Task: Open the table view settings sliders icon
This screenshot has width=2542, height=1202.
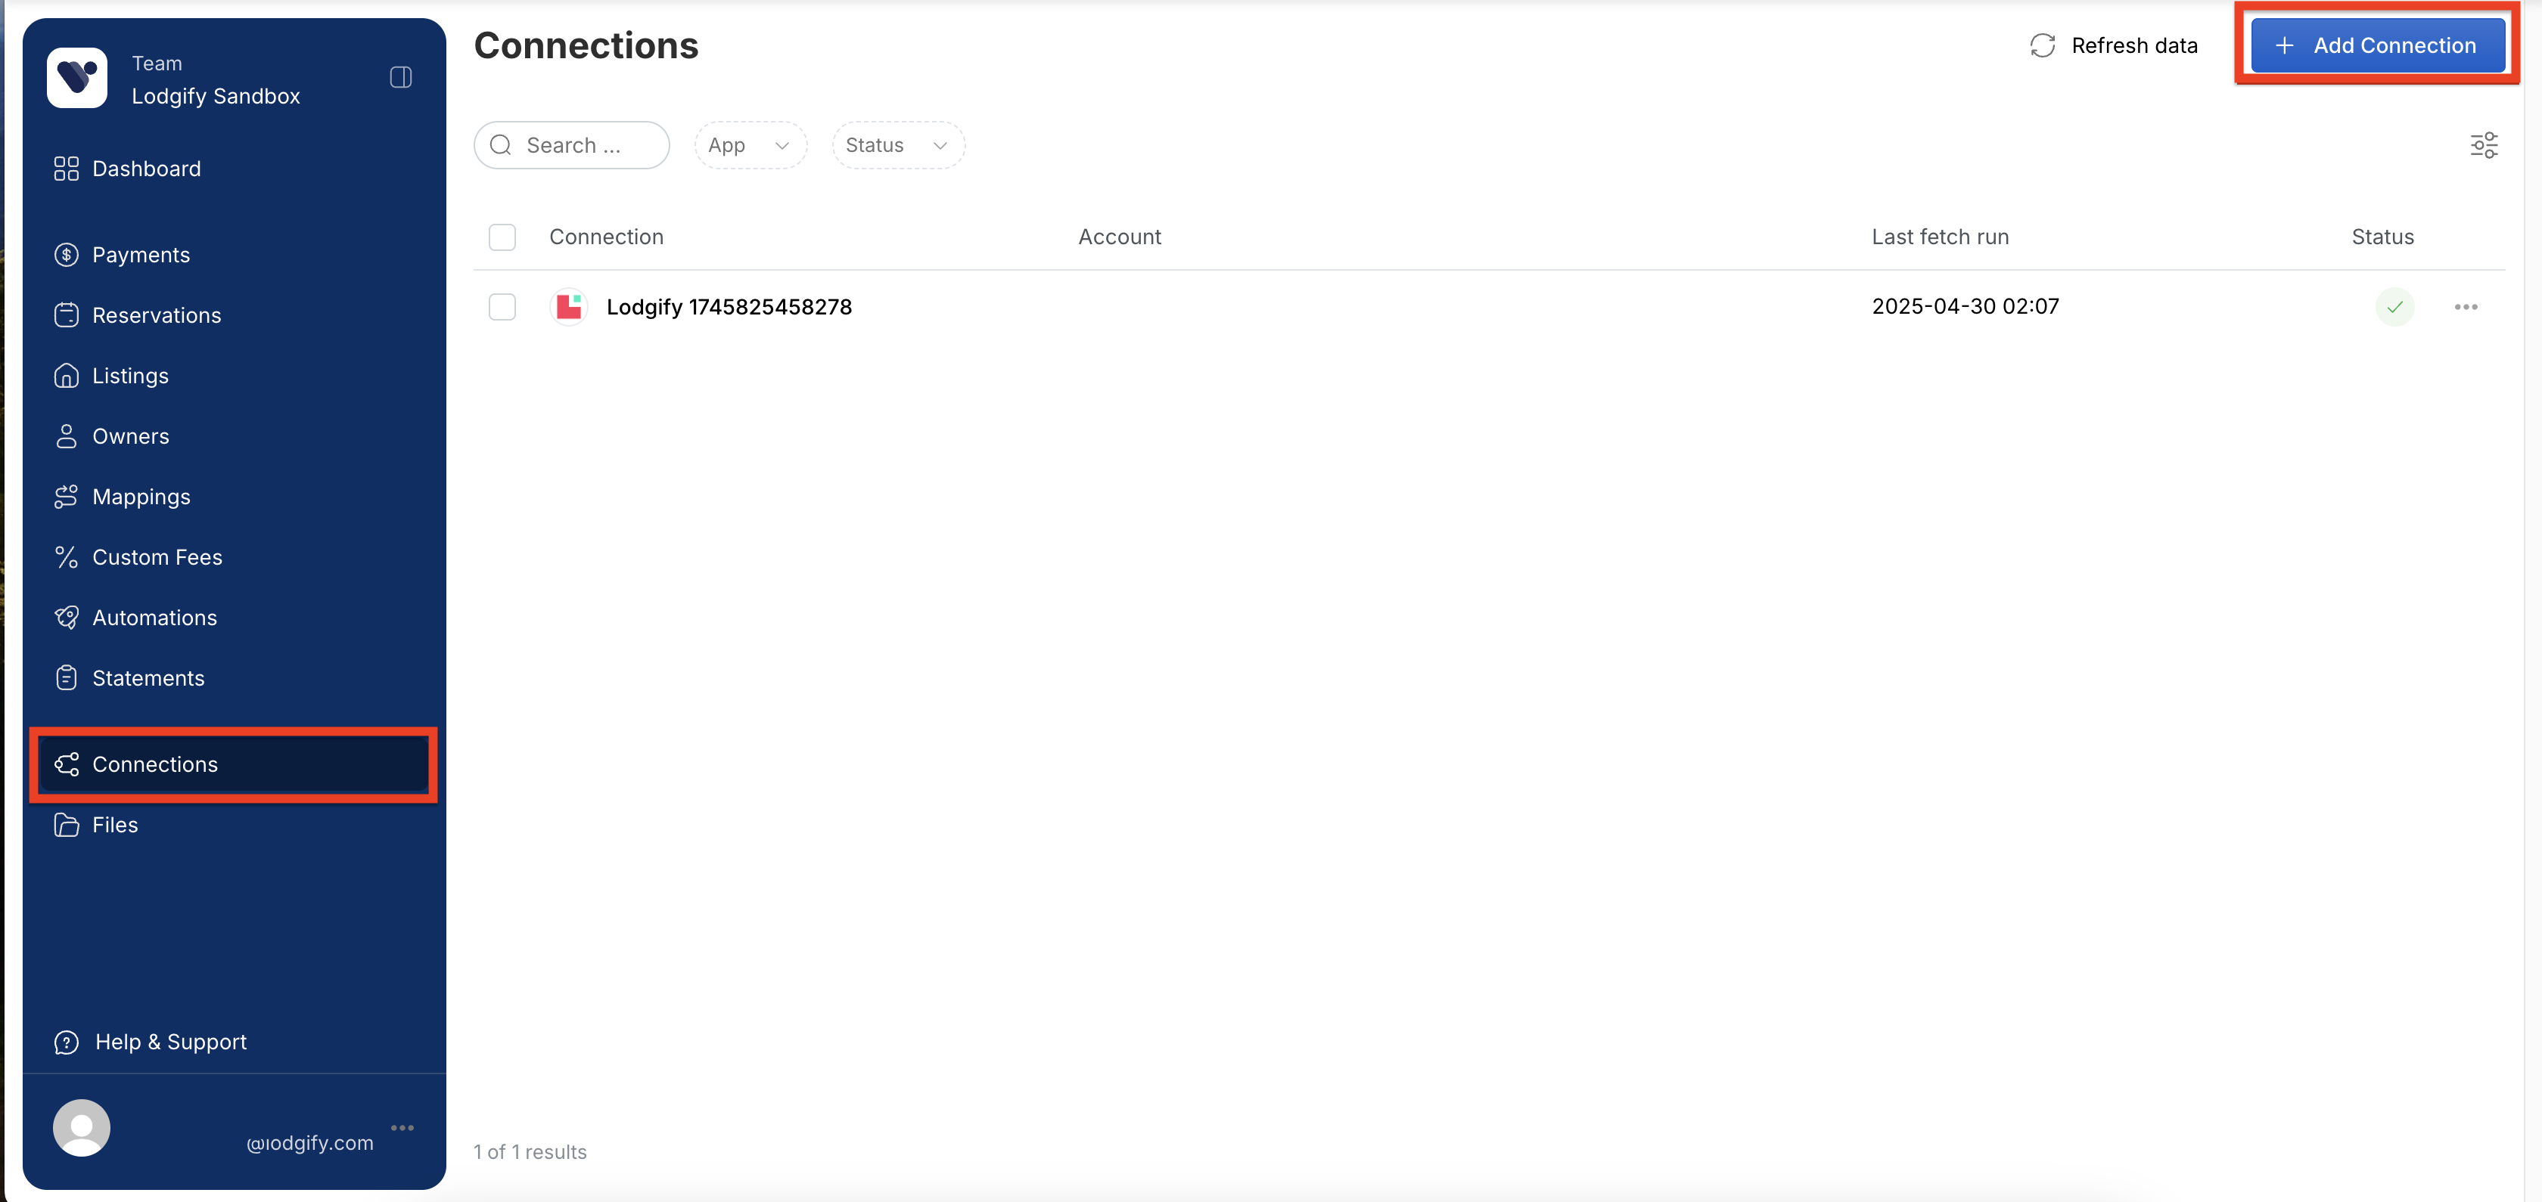Action: (x=2484, y=146)
